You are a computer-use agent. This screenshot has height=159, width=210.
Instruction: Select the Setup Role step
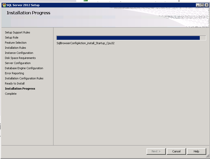click(12, 38)
